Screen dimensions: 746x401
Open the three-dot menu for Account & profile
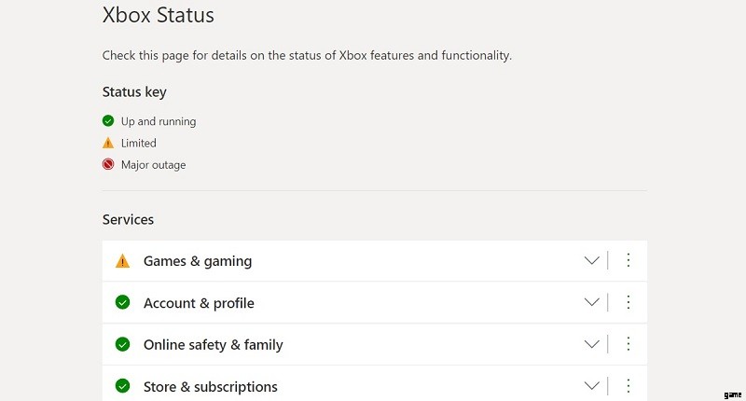(628, 302)
